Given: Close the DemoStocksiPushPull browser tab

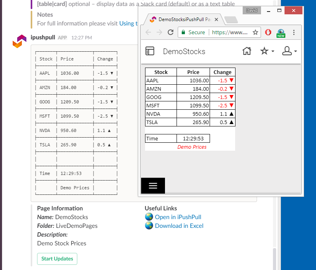Looking at the screenshot, I should (216, 19).
